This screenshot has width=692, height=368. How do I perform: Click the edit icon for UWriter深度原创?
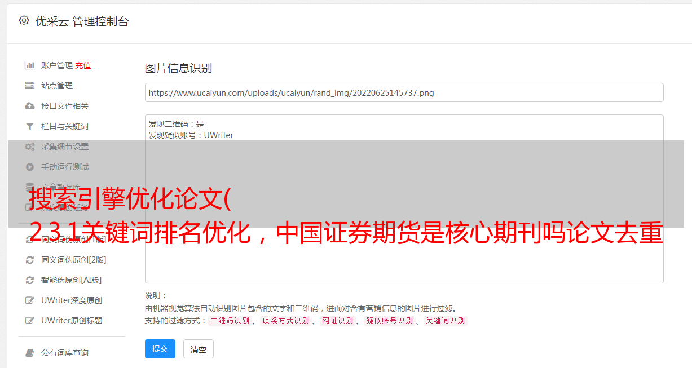coord(30,300)
